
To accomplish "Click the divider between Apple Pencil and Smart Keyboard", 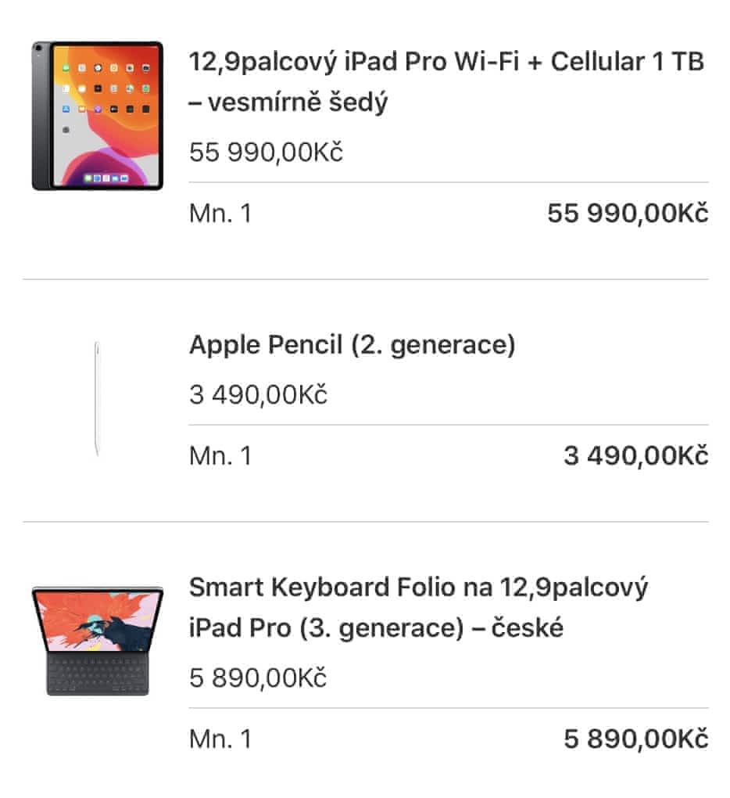I will [x=365, y=522].
